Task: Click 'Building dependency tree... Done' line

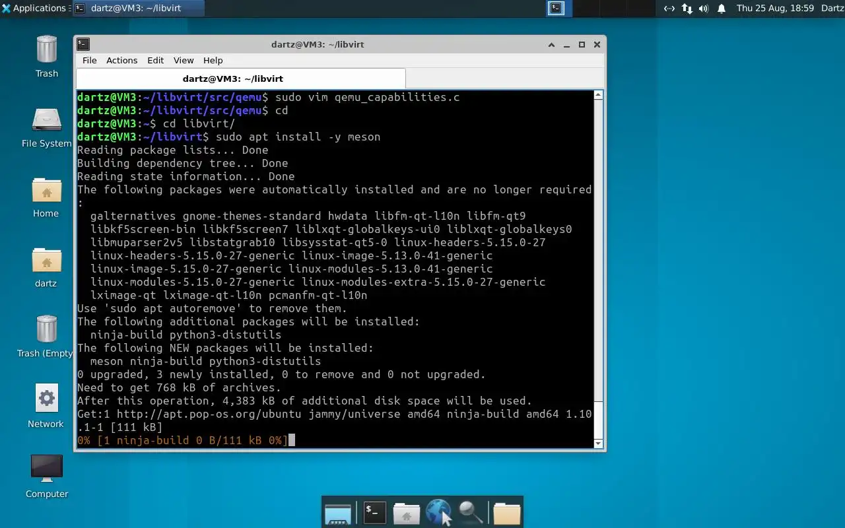Action: 182,164
